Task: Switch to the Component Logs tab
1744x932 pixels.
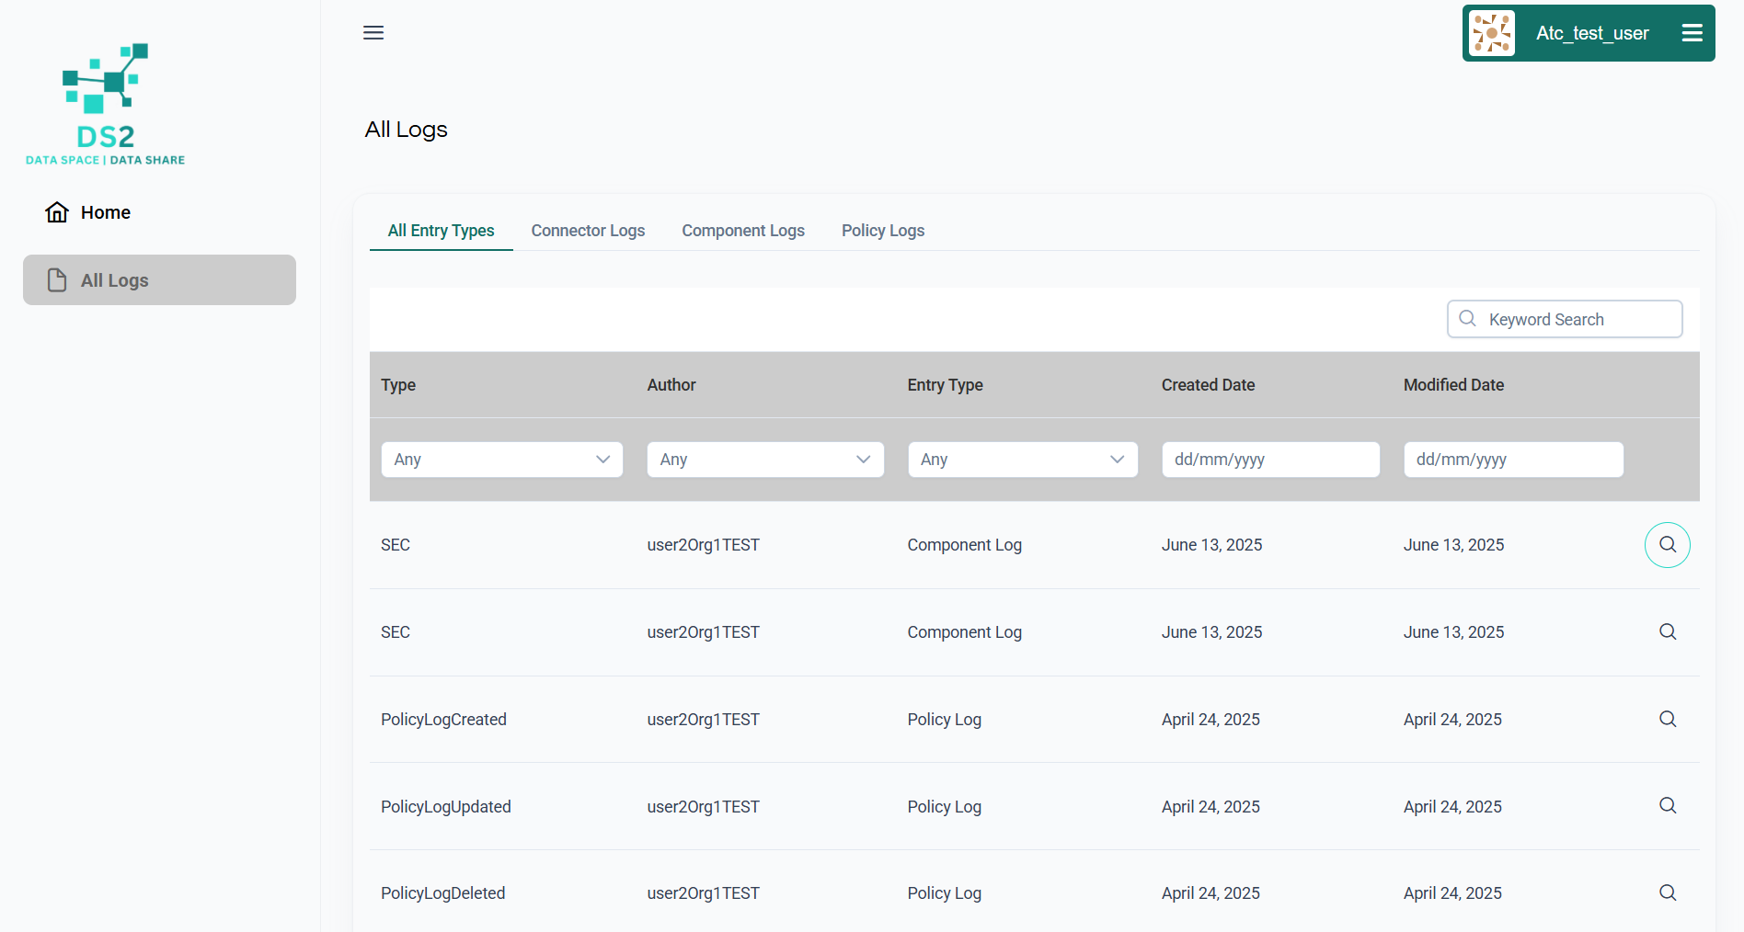Action: tap(742, 231)
